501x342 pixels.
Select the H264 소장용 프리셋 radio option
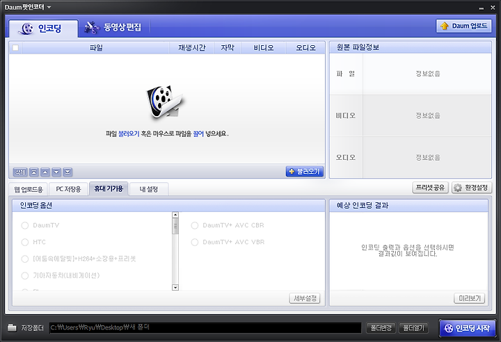pos(25,259)
